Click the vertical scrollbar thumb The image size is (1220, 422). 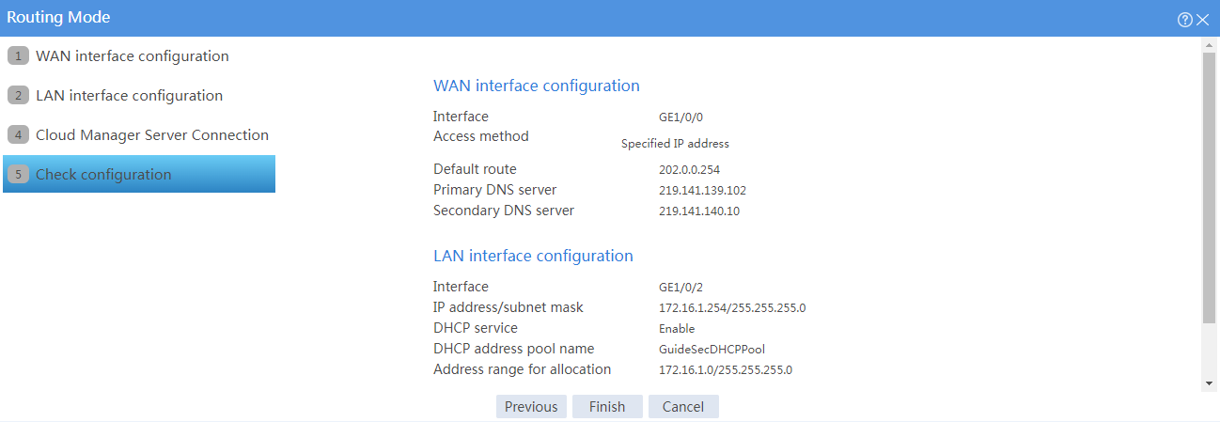tap(1209, 188)
